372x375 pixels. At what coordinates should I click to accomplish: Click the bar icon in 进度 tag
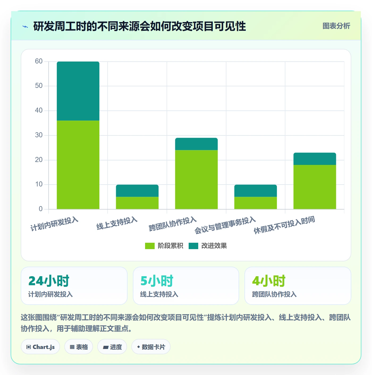pyautogui.click(x=106, y=347)
